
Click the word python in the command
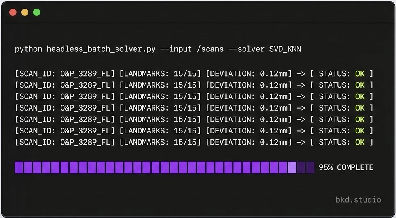pyautogui.click(x=28, y=49)
